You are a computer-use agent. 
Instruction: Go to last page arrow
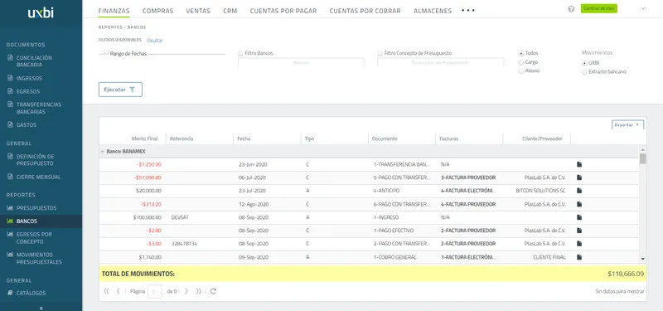(198, 291)
